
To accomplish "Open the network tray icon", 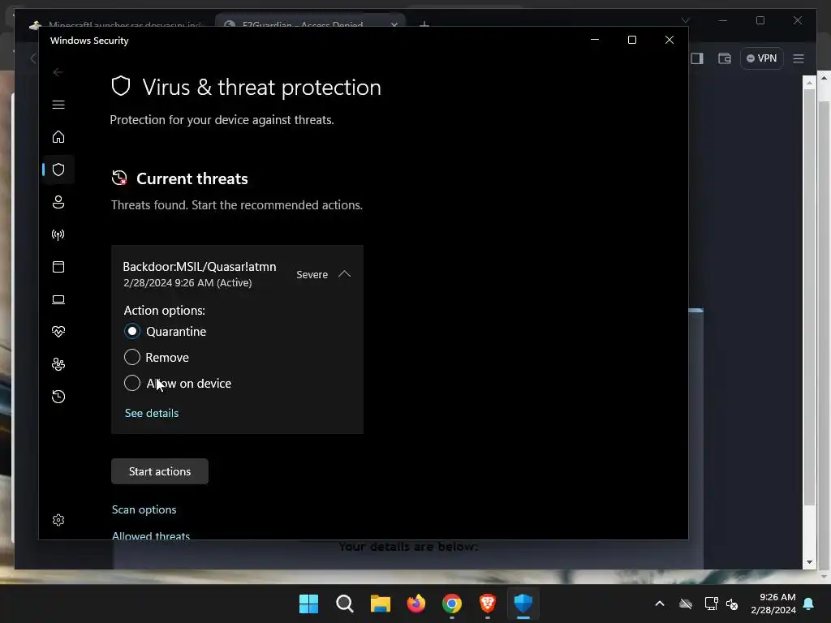I will 711,604.
